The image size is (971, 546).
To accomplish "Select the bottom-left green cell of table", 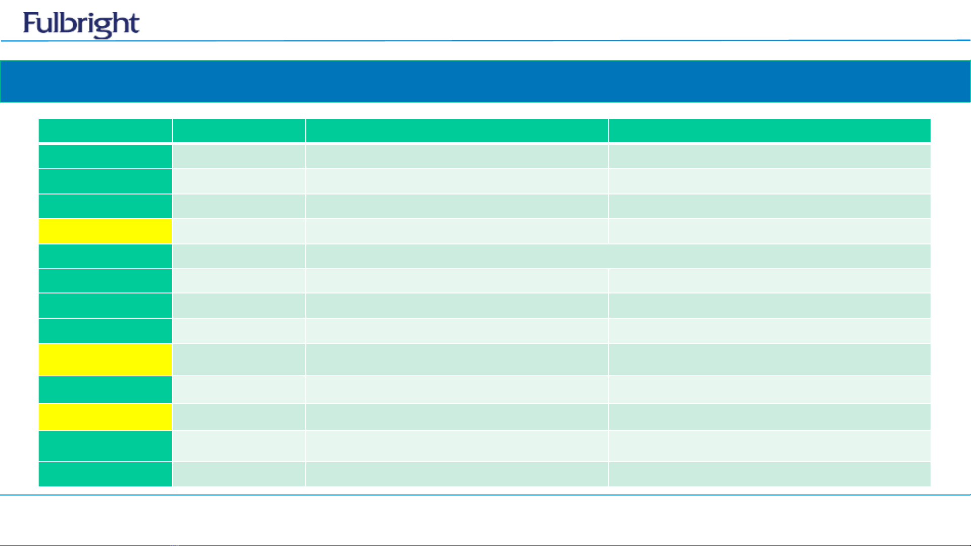I will click(105, 474).
